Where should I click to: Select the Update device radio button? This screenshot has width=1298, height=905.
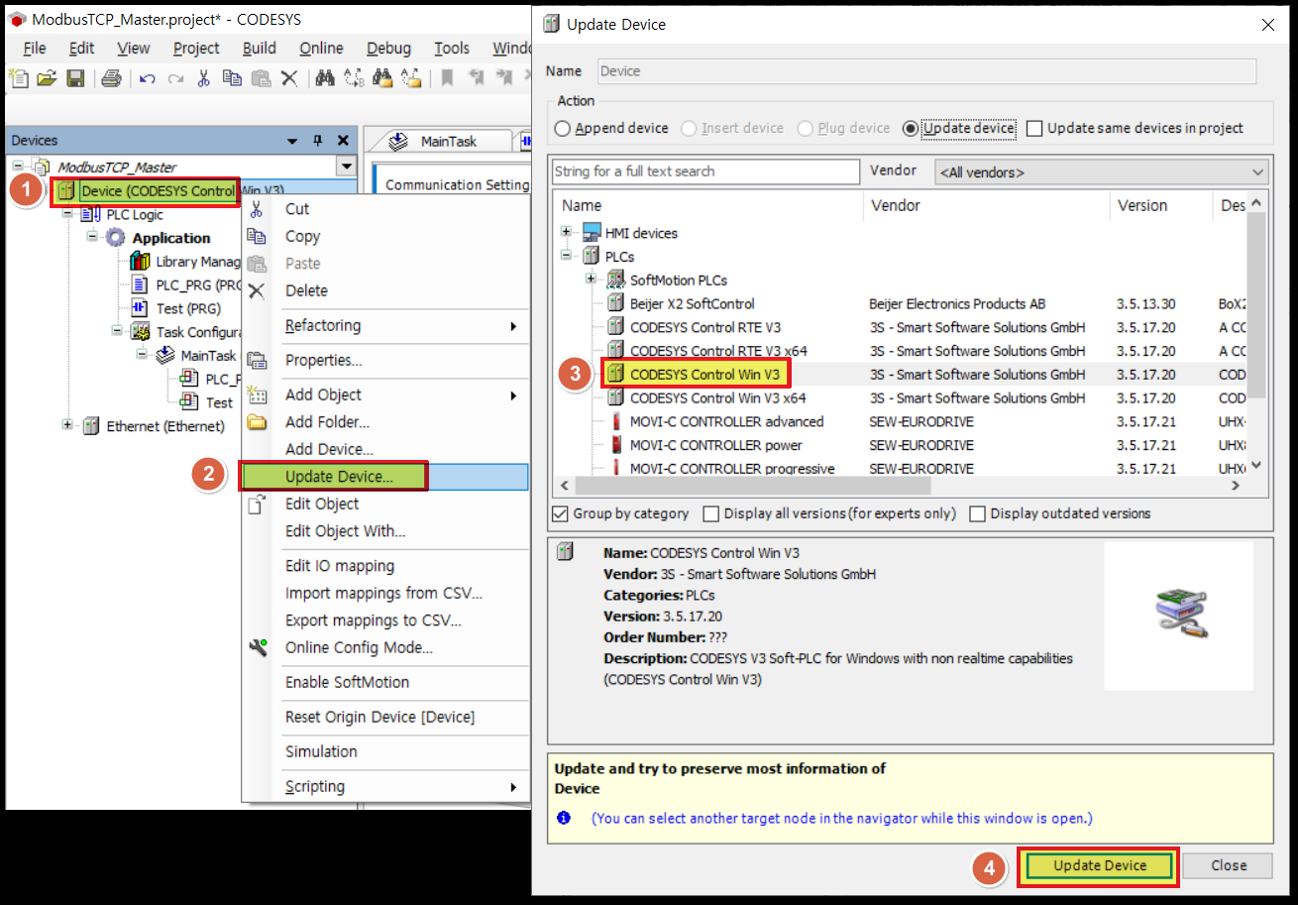coord(911,128)
